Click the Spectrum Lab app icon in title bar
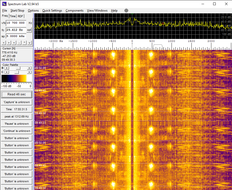The width and height of the screenshot is (232, 190). [x=4, y=4]
